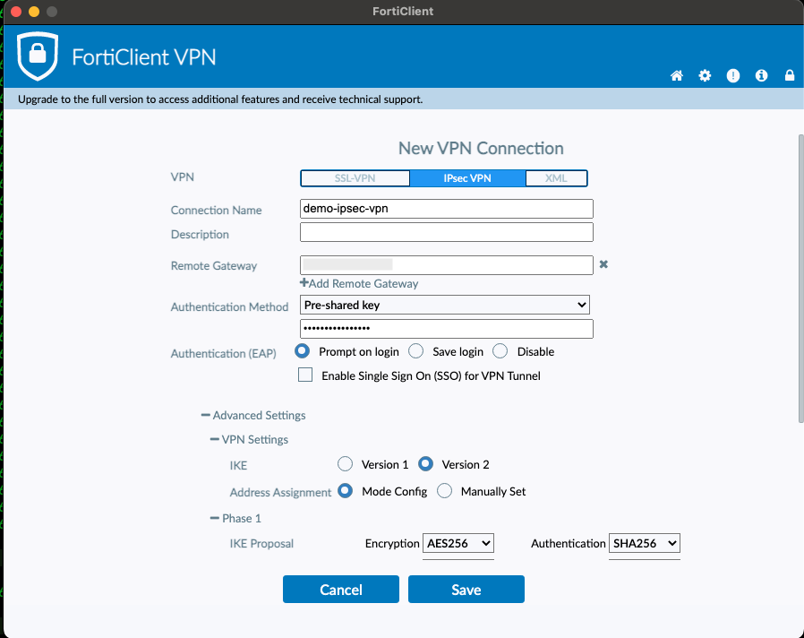Minimize the FortiClient window
Screen dimensions: 804x638
[x=34, y=12]
